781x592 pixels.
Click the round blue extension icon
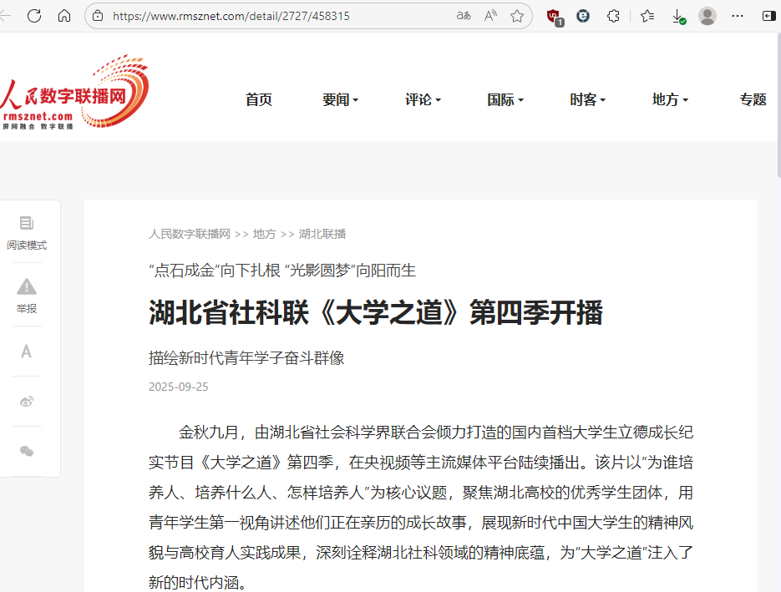583,16
